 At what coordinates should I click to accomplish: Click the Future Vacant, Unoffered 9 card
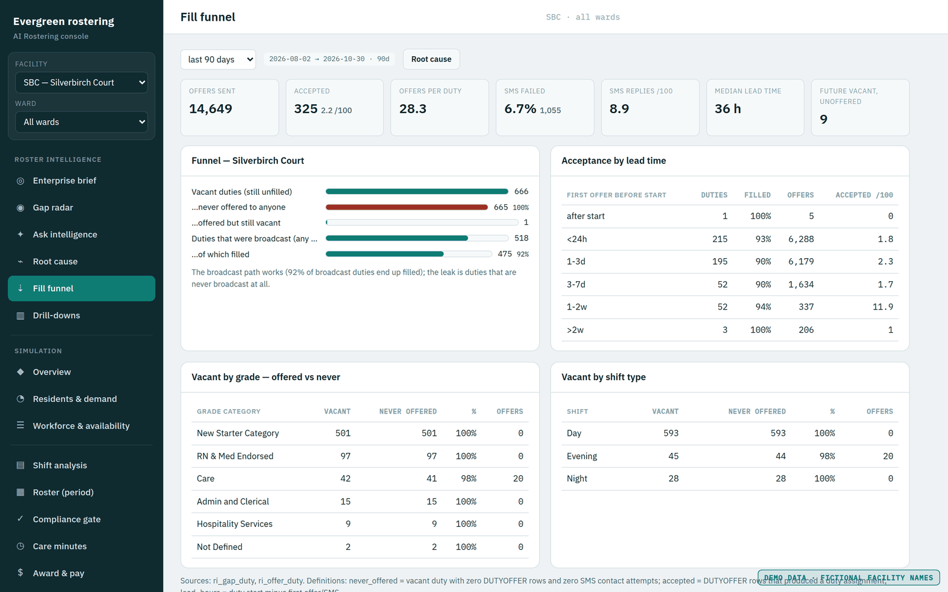click(x=860, y=108)
